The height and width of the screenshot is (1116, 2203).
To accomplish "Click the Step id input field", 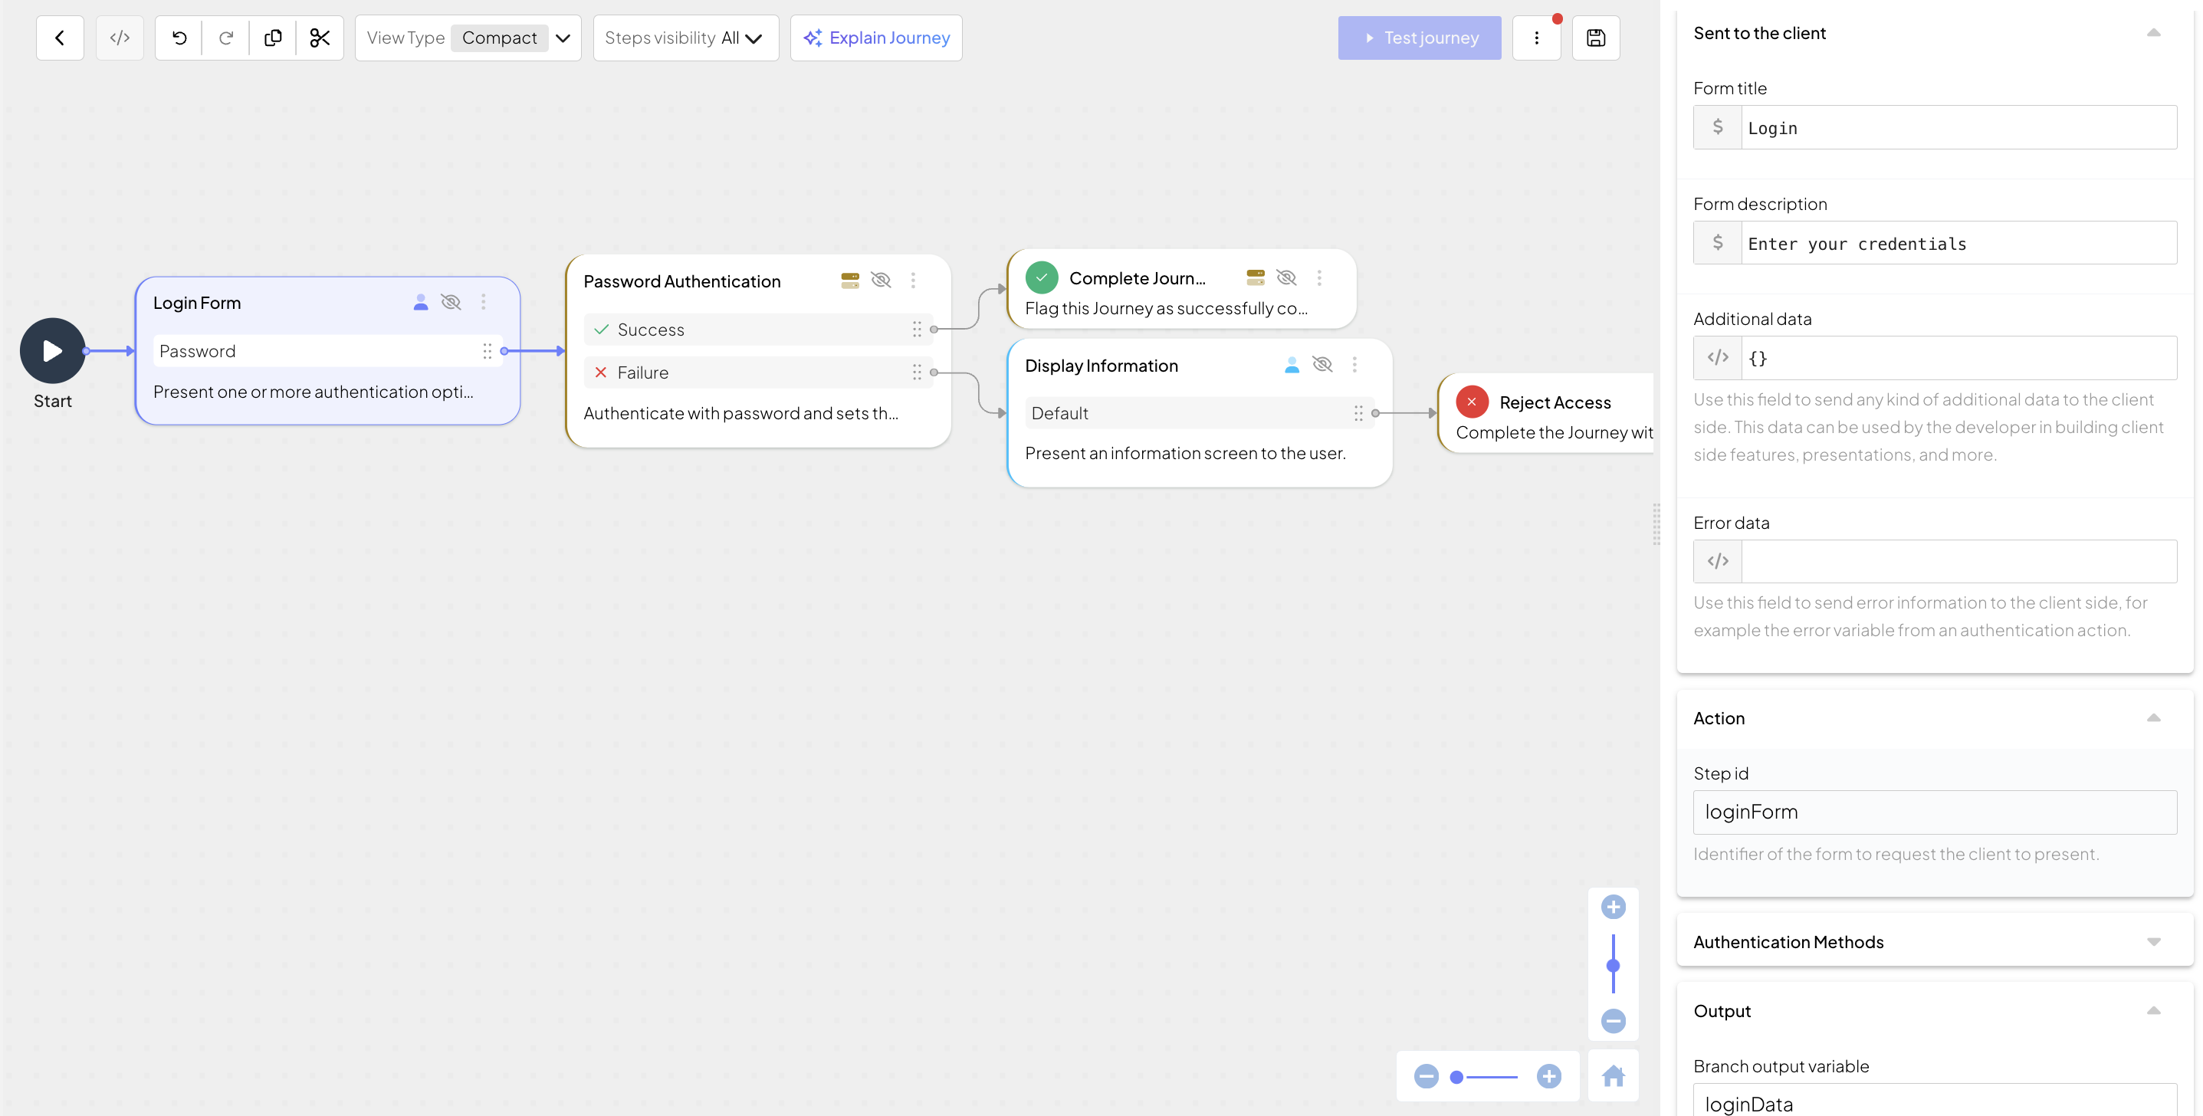I will 1935,812.
